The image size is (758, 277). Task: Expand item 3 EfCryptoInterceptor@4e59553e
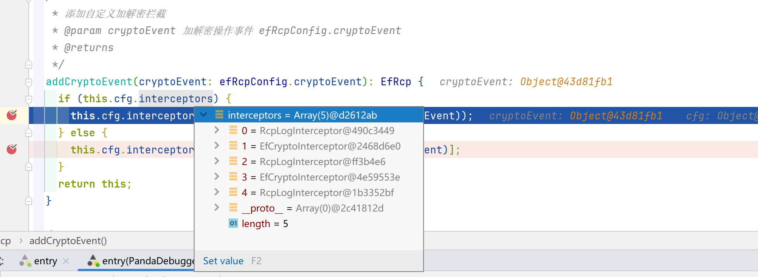(217, 177)
